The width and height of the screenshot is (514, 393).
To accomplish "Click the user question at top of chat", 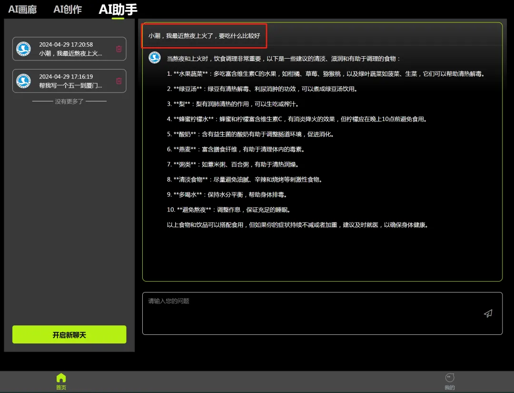I will coord(204,36).
